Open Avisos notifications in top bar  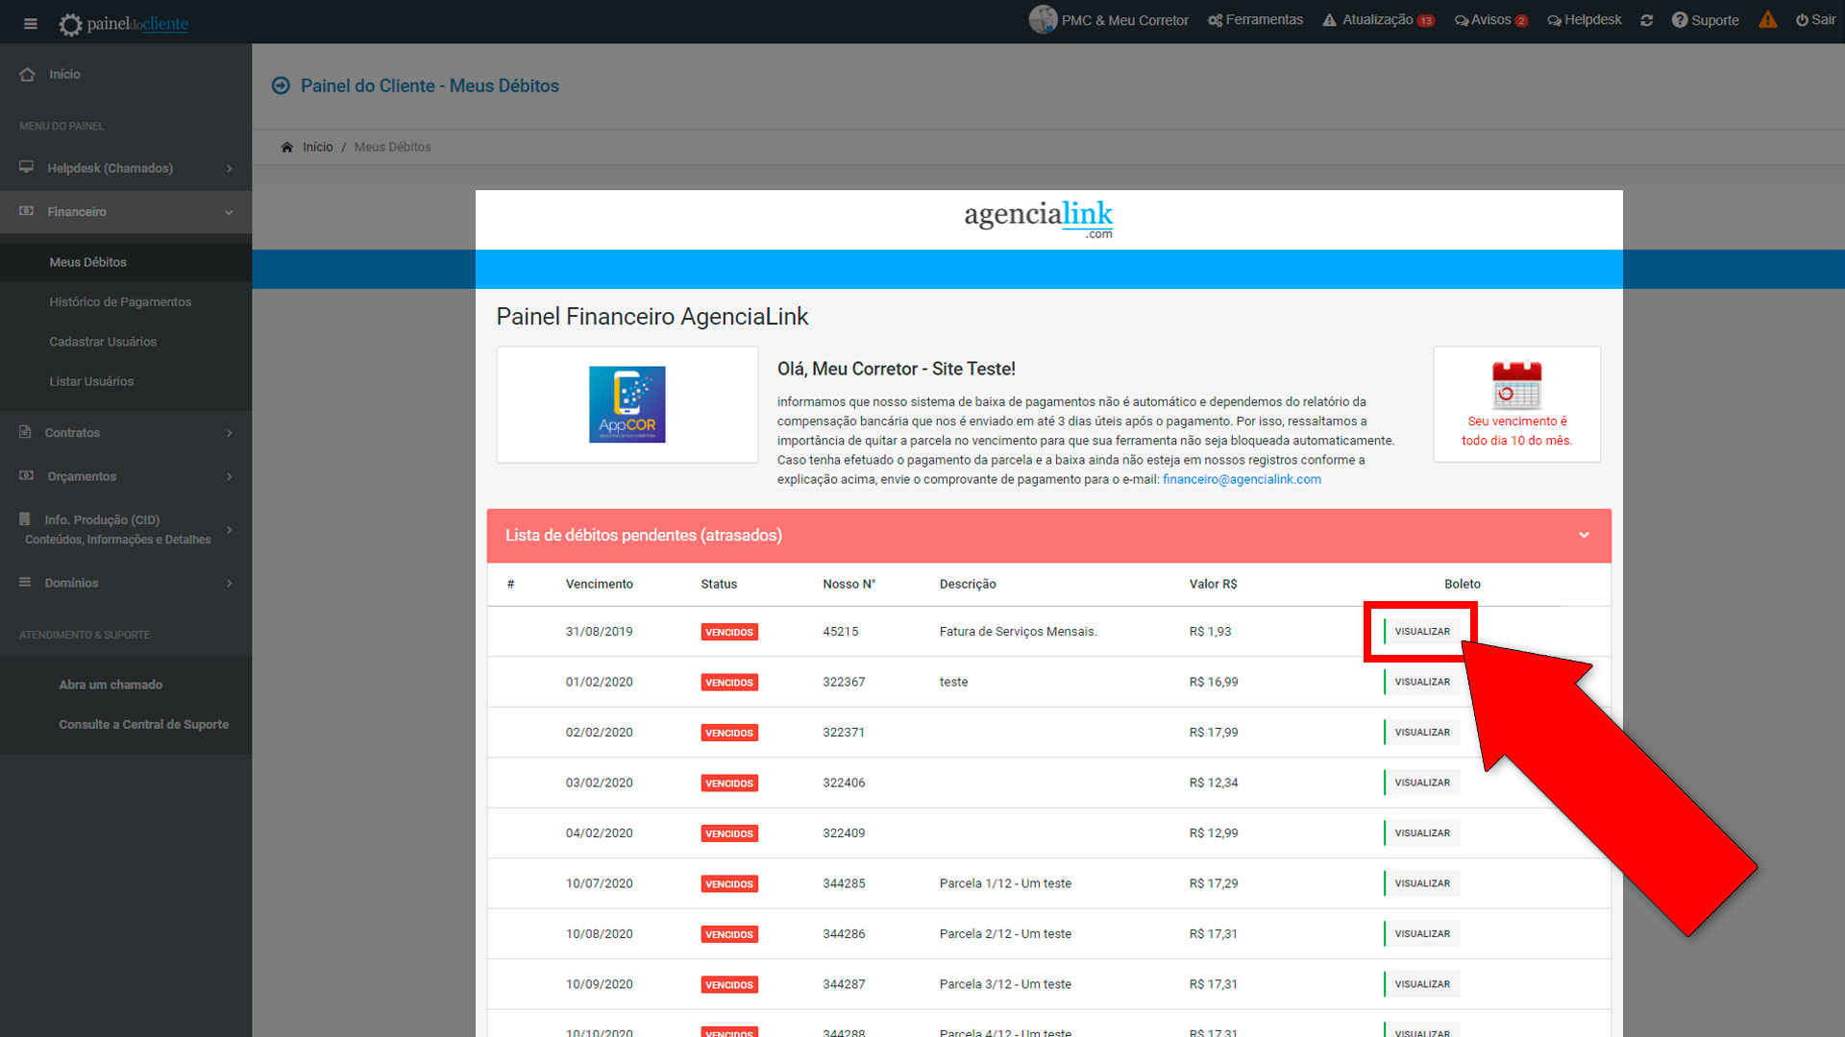[1490, 20]
